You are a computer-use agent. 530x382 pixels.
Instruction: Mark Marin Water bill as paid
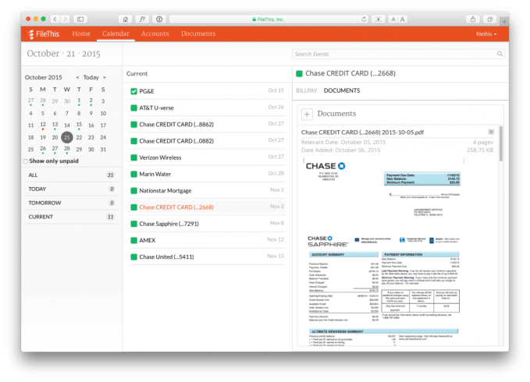(133, 174)
